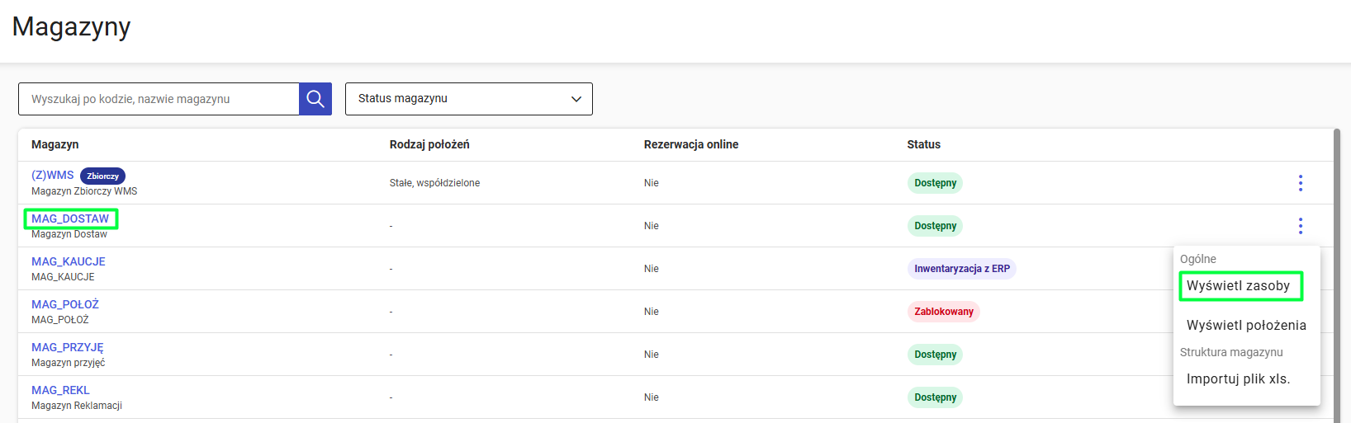Click the Zablokowany status badge
The image size is (1351, 423).
point(943,312)
